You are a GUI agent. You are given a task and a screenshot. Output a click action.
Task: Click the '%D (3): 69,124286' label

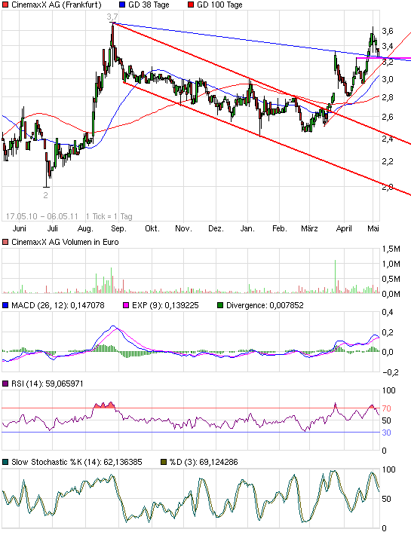[204, 463]
